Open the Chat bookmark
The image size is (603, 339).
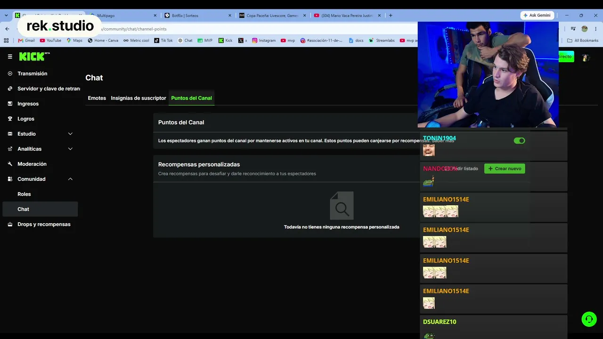click(x=185, y=40)
